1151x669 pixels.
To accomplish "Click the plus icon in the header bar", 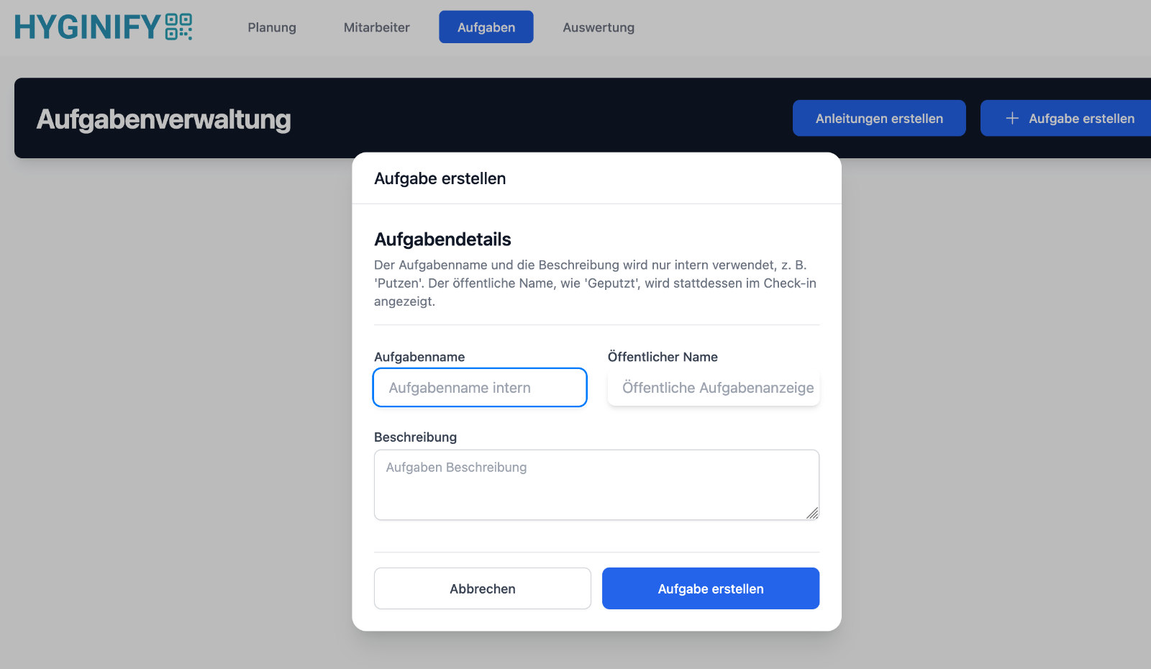I will pyautogui.click(x=1012, y=119).
